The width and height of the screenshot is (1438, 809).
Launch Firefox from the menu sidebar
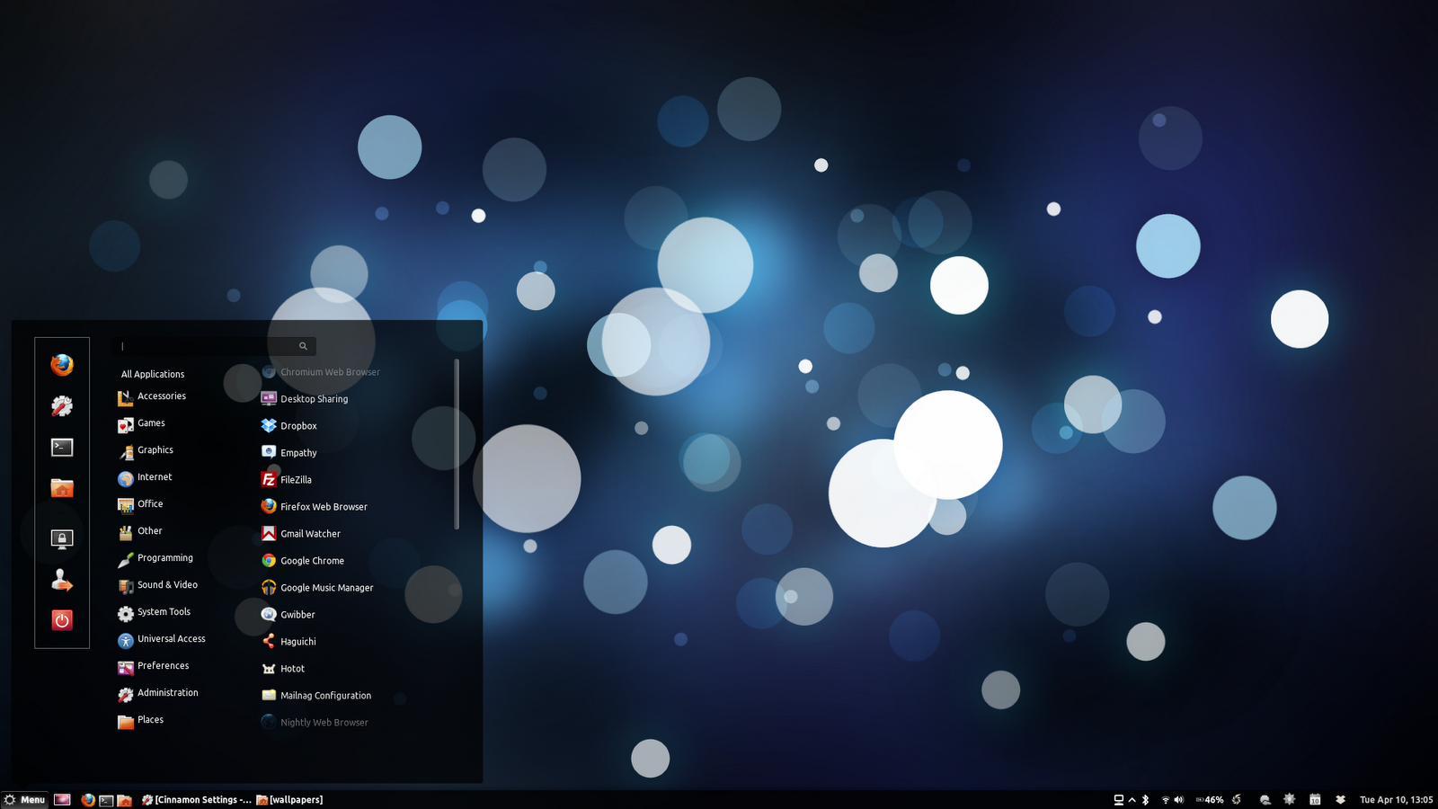(61, 366)
